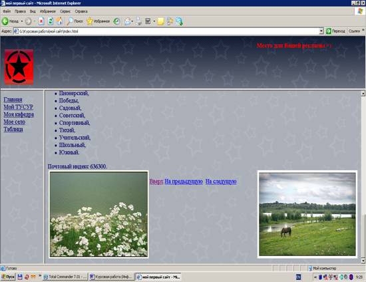
Task: Open the Mail toolbar icon
Action: [128, 21]
